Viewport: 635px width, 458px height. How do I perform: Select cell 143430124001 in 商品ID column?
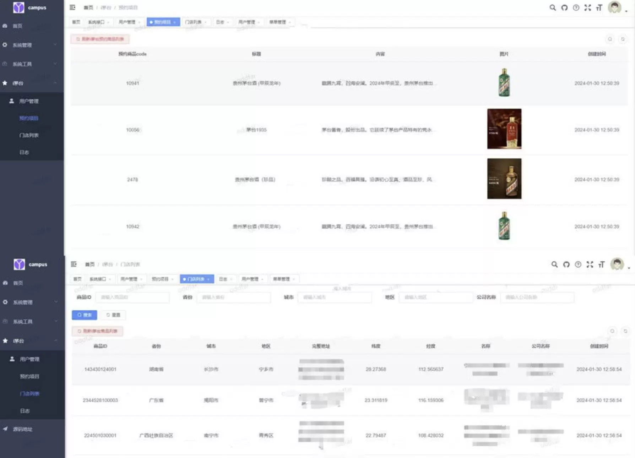coord(100,369)
